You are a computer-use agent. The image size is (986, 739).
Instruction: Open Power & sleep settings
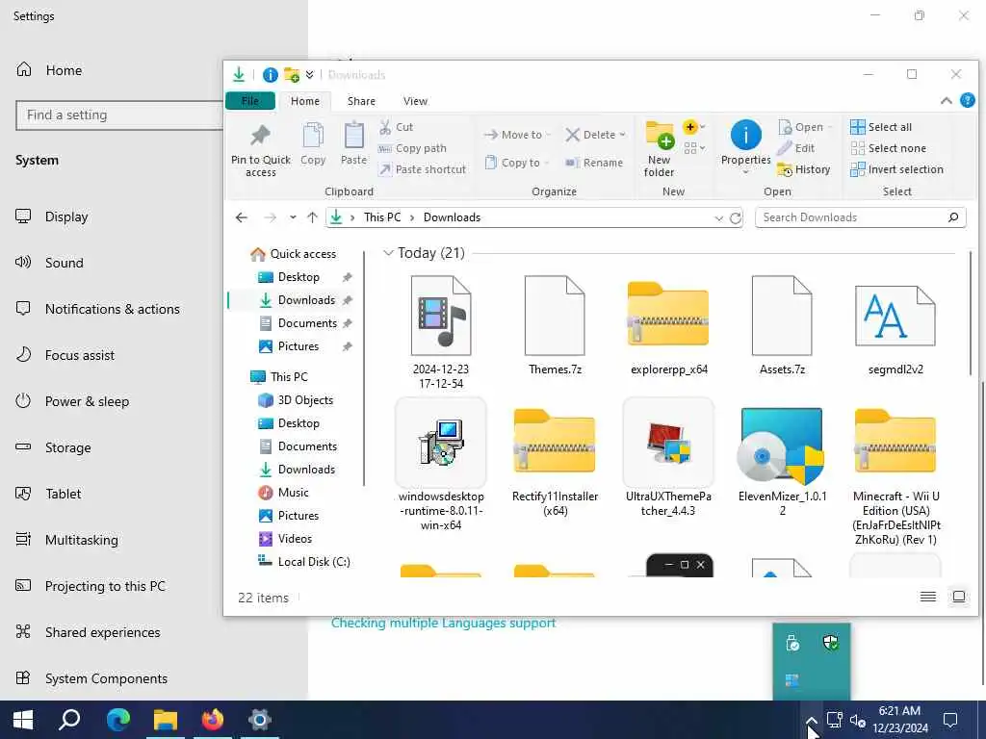click(87, 401)
